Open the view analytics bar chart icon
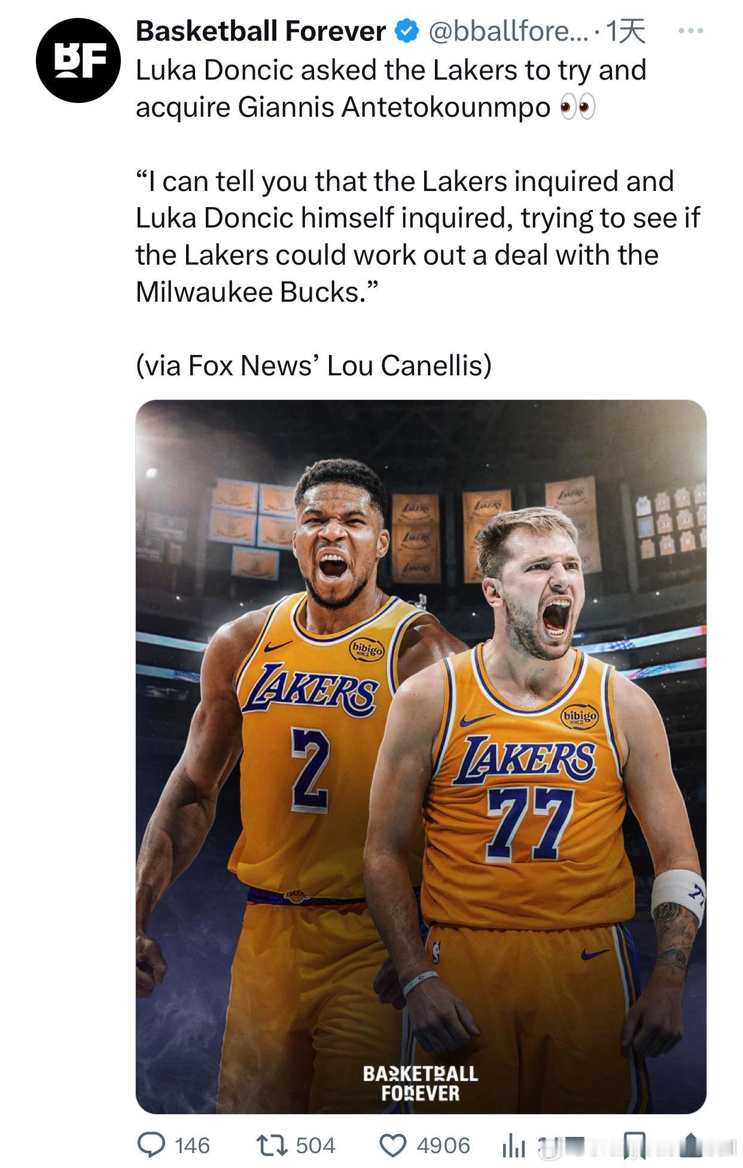Viewport: 743px width, 1168px height. (x=513, y=1146)
